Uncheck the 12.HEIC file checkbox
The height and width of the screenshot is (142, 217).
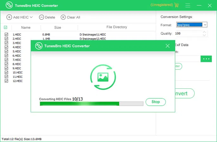coord(6,81)
